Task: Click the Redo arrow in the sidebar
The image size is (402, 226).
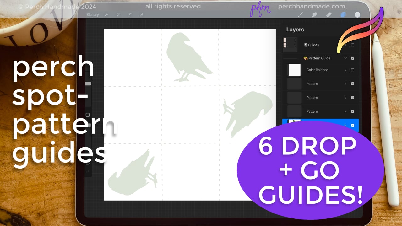Action: tap(88, 172)
